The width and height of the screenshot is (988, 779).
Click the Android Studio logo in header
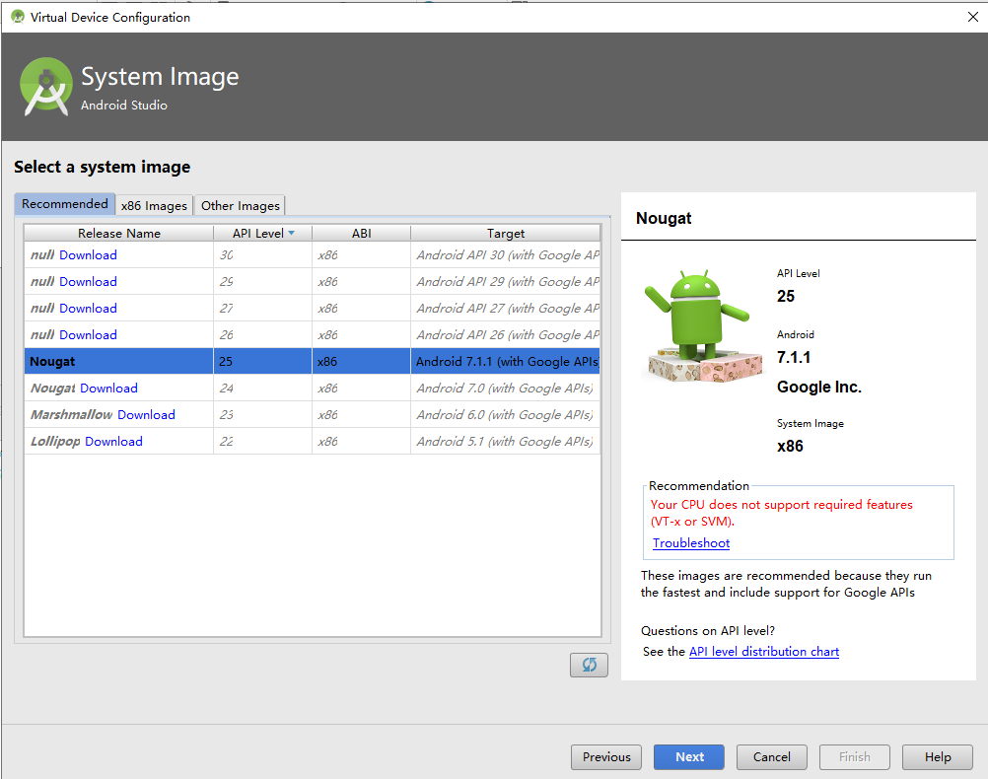tap(46, 87)
